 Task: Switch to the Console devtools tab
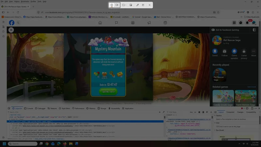tap(29, 108)
